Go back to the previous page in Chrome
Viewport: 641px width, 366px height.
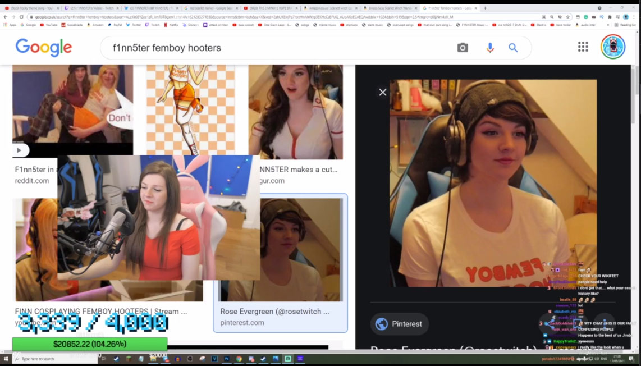[x=5, y=17]
